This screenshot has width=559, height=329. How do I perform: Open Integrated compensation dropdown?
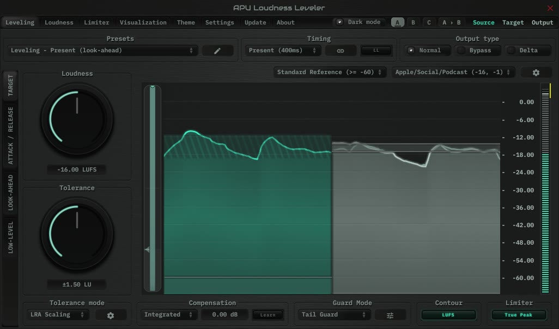click(x=168, y=315)
